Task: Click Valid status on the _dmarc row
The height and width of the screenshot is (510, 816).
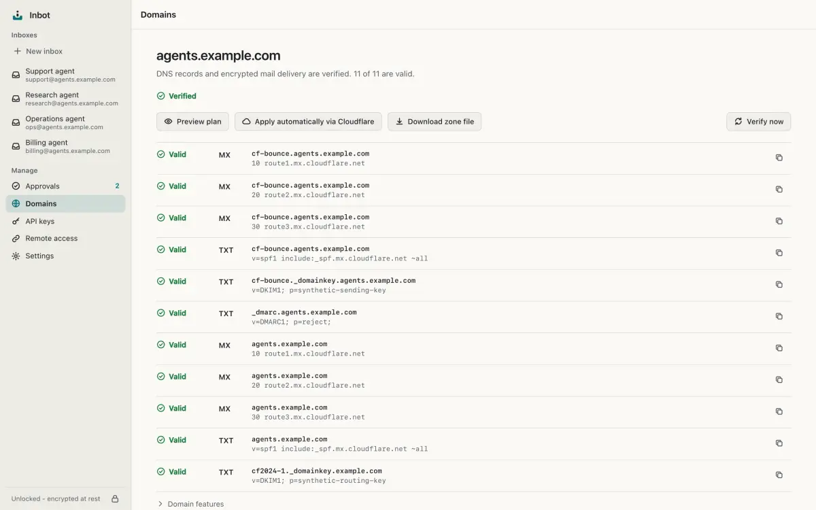Action: 171,313
